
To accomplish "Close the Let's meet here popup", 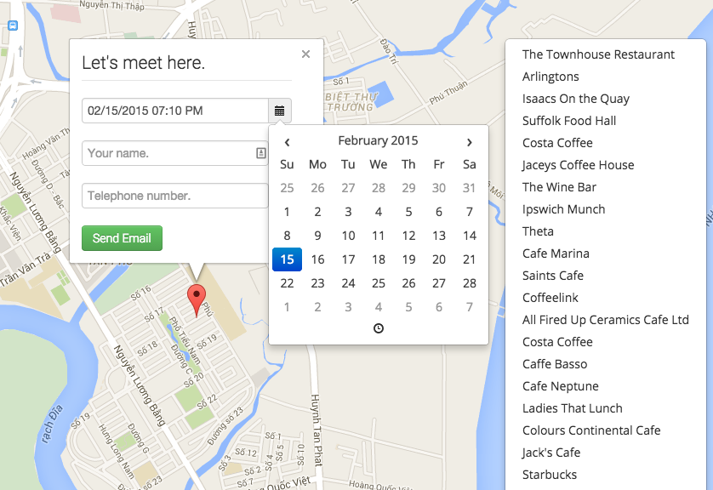I will click(305, 54).
